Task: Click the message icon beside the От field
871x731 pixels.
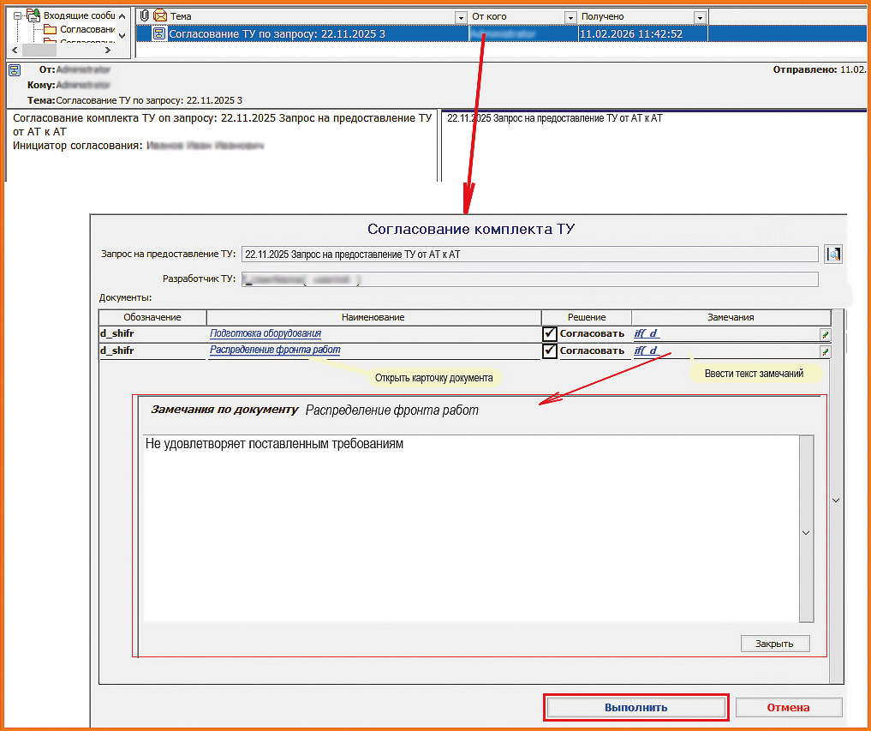Action: point(15,69)
